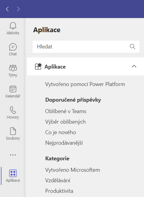
Task: Open the Chat sidebar icon
Action: 13,50
